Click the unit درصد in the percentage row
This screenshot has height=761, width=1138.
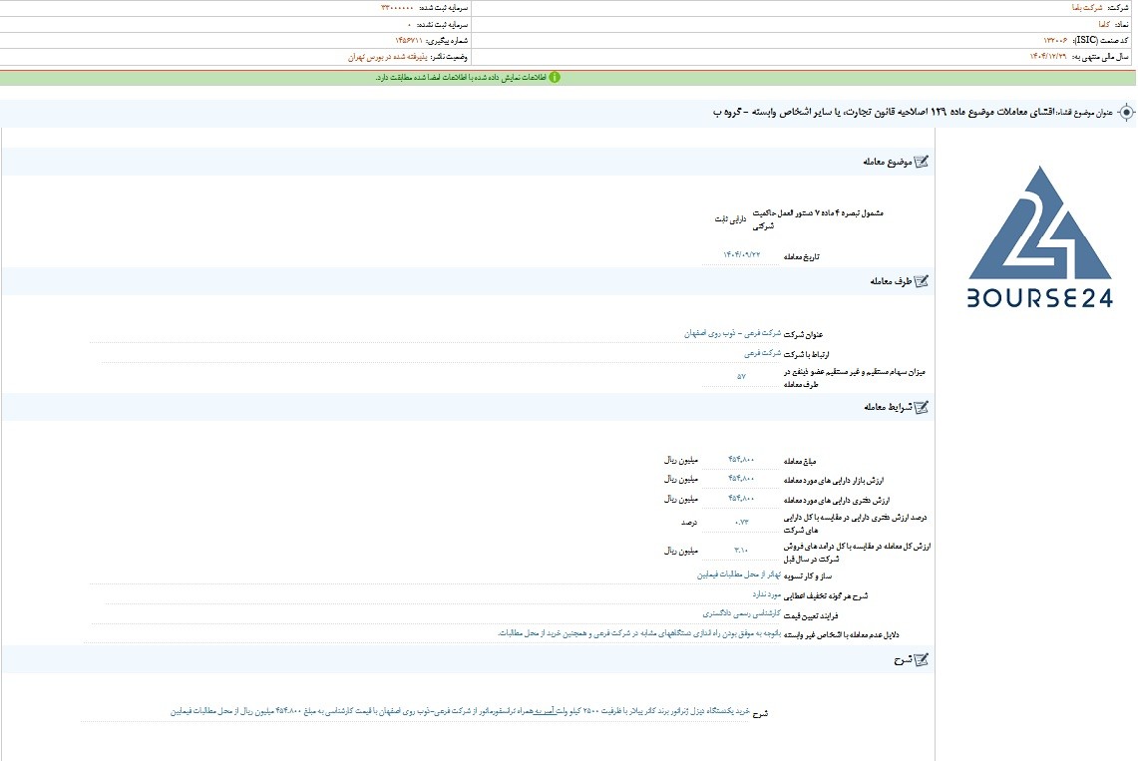[x=689, y=523]
